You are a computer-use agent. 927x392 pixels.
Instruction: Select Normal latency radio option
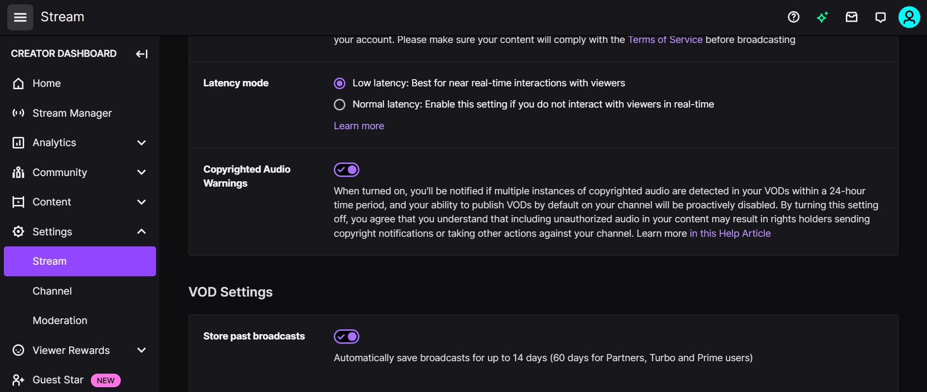pyautogui.click(x=340, y=105)
